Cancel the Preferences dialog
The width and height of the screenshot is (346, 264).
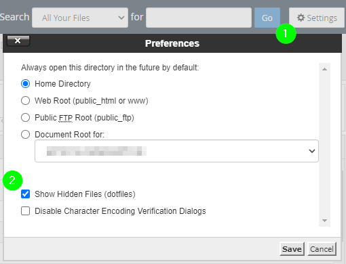pyautogui.click(x=322, y=249)
